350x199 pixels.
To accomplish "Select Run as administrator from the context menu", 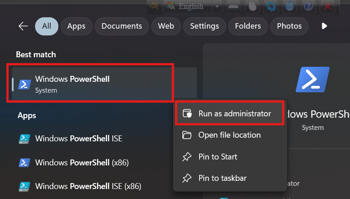I will pyautogui.click(x=234, y=114).
